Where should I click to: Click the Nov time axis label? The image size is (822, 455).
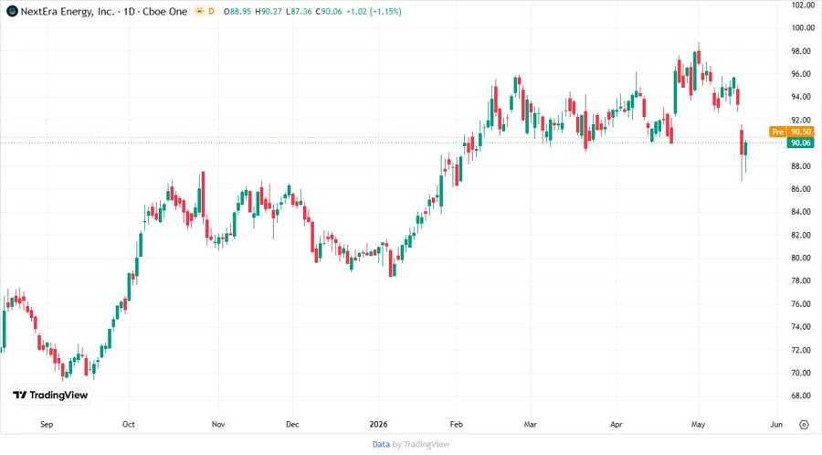click(218, 424)
